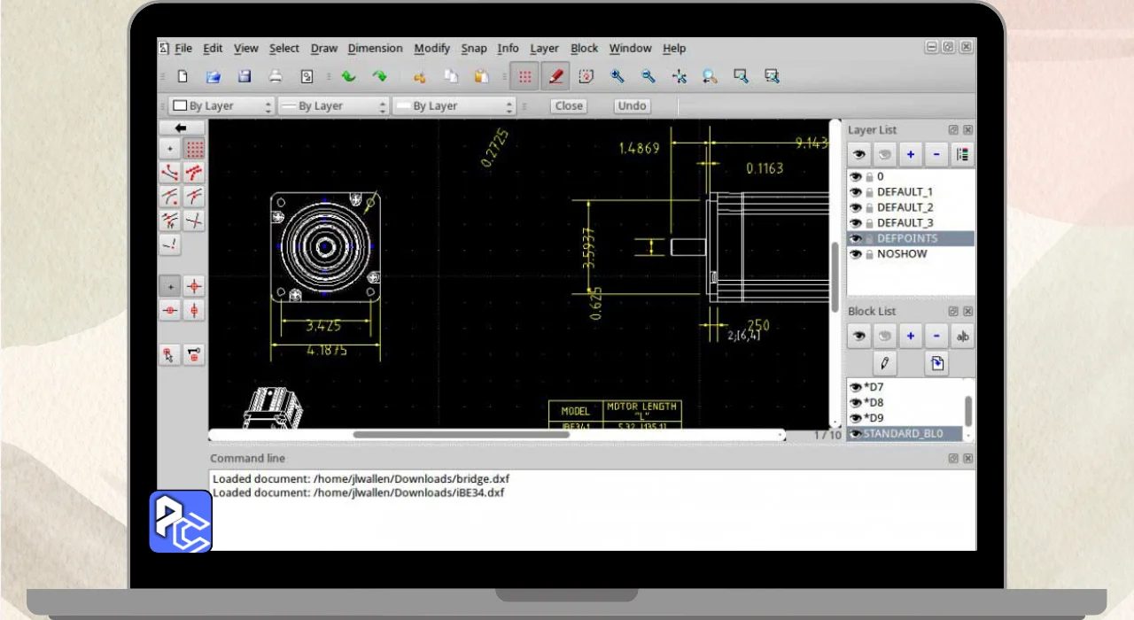Toggle the grid display toolbar button
Image resolution: width=1134 pixels, height=620 pixels.
(525, 76)
